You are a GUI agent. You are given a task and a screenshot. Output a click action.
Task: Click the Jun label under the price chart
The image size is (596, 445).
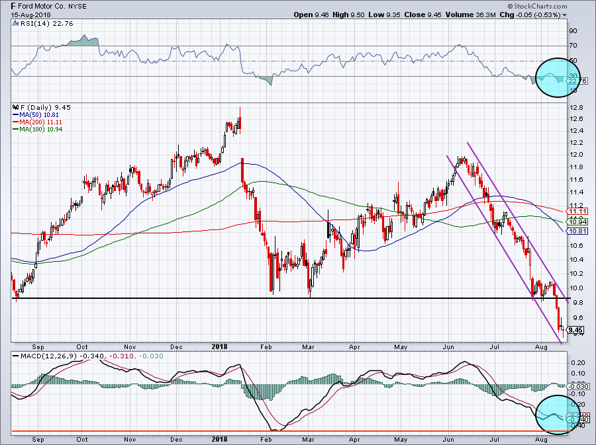(448, 346)
